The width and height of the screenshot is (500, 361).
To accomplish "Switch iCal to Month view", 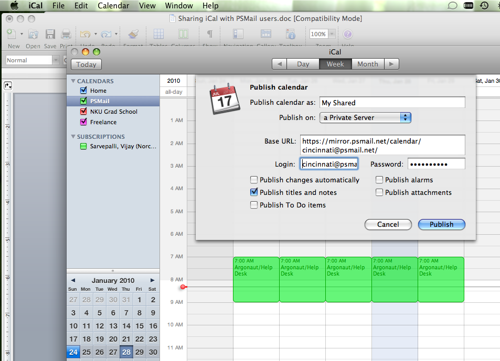I will (x=368, y=64).
